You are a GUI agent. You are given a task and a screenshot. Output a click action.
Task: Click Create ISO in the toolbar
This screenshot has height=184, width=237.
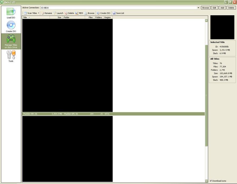click(x=103, y=13)
